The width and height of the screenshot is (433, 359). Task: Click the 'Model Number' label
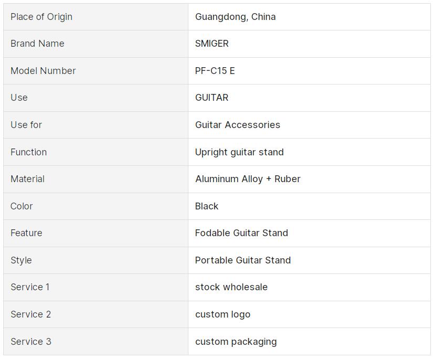(43, 71)
